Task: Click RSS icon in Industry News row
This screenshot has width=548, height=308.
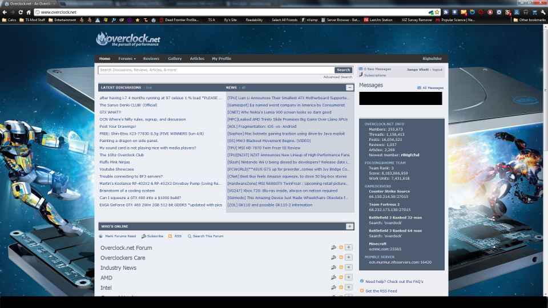Action: coord(341,267)
